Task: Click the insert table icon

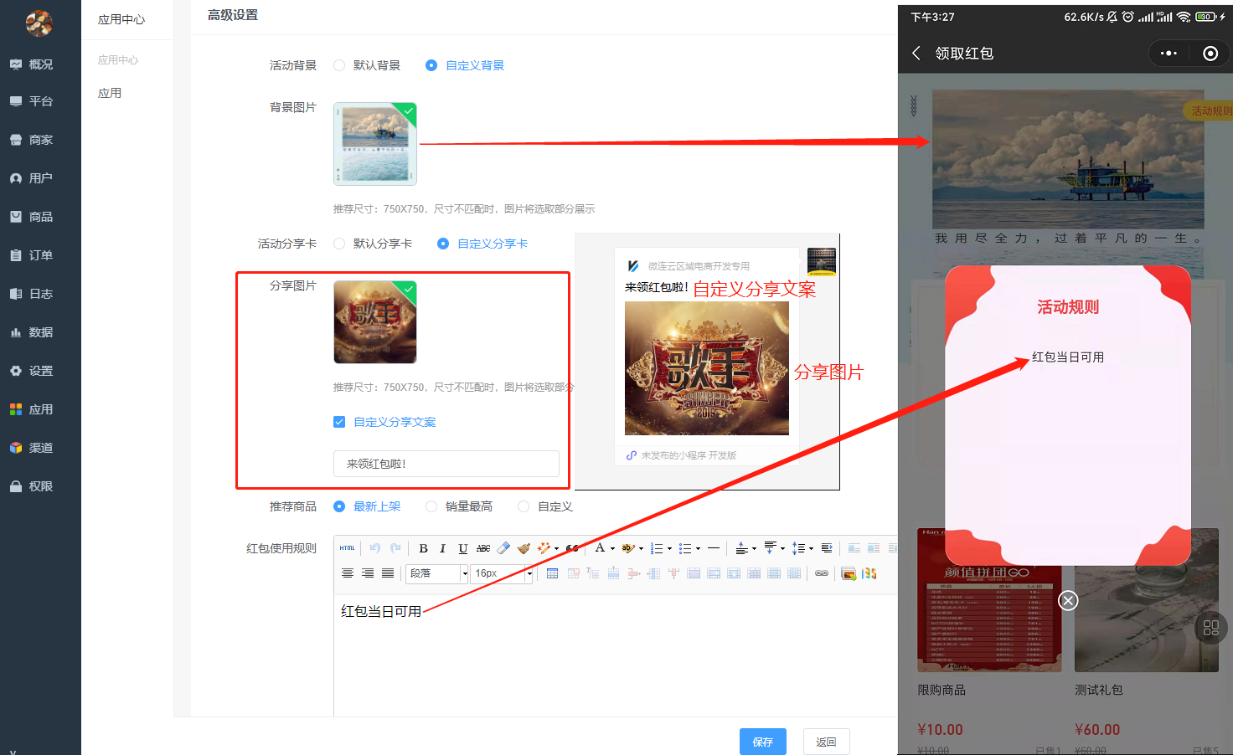Action: coord(552,573)
